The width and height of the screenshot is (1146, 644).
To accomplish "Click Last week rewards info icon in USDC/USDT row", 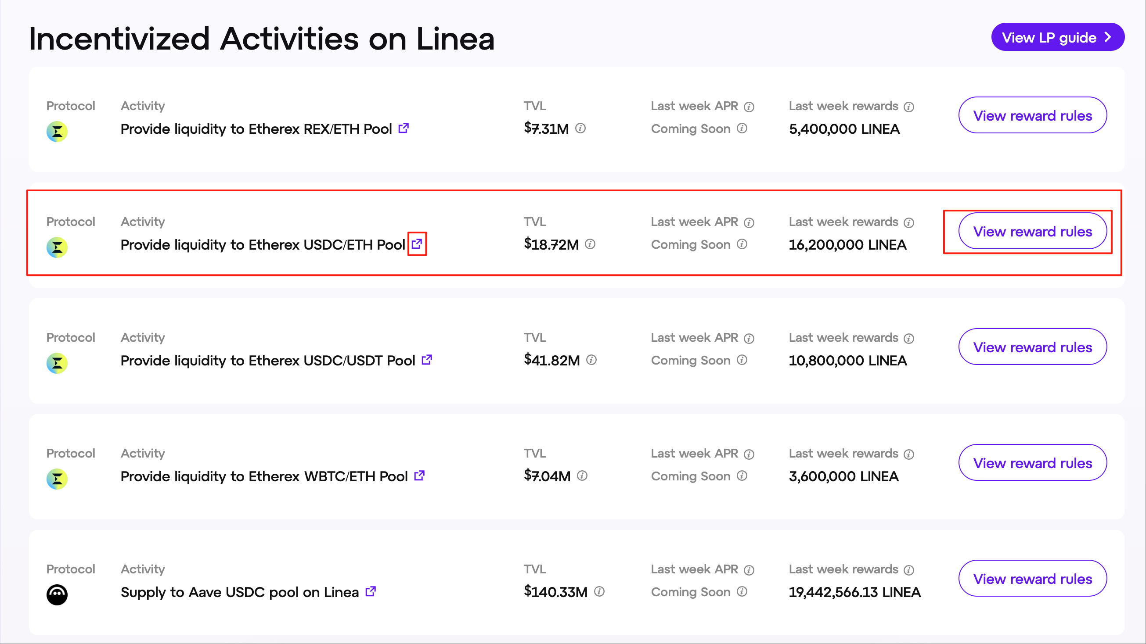I will tap(909, 339).
